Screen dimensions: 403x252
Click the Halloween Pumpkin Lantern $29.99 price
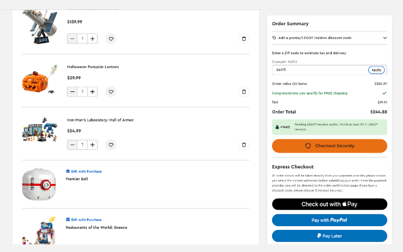(x=74, y=77)
